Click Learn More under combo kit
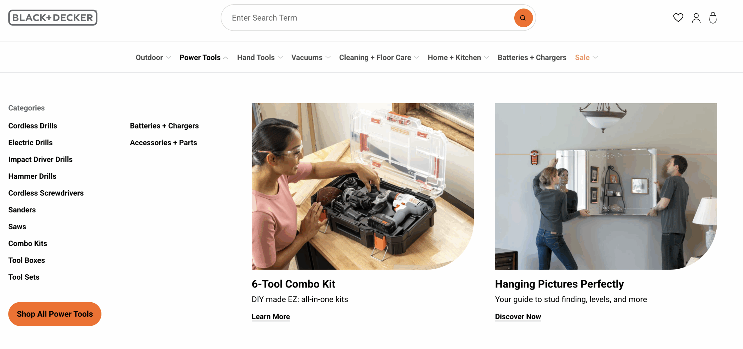This screenshot has height=349, width=743. click(270, 317)
